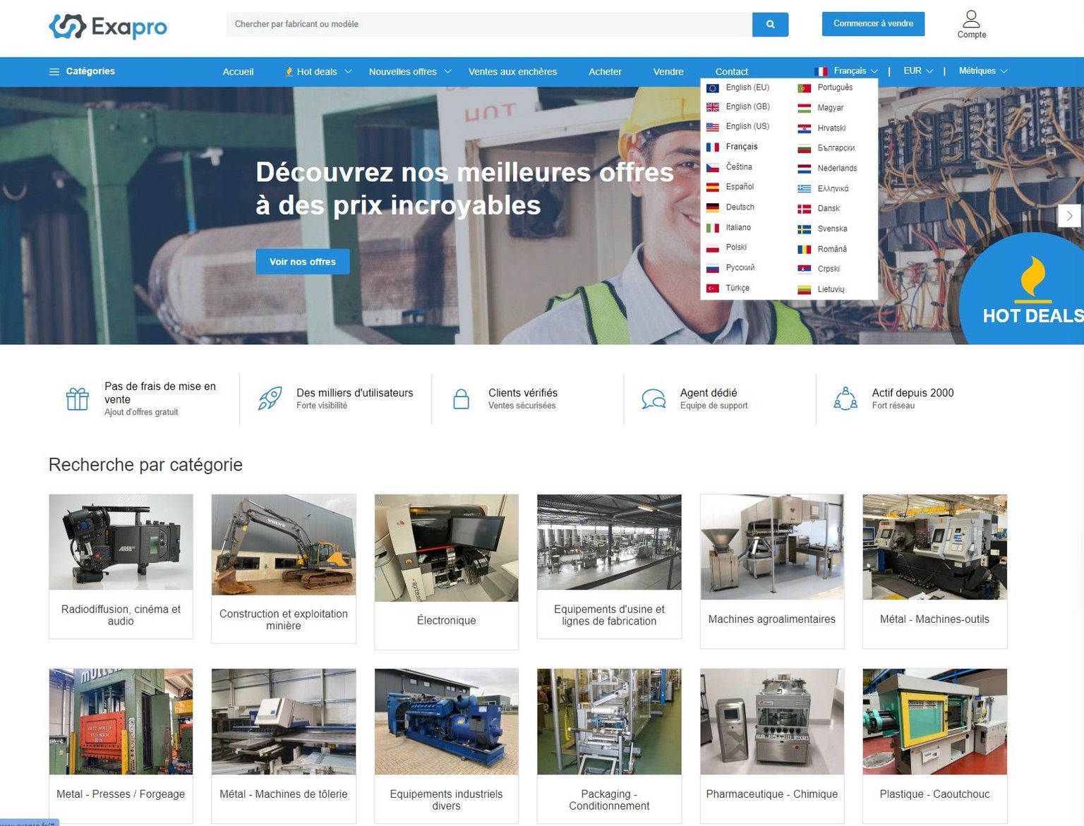
Task: Click the chat bubble Agent dédié icon
Action: pyautogui.click(x=654, y=399)
